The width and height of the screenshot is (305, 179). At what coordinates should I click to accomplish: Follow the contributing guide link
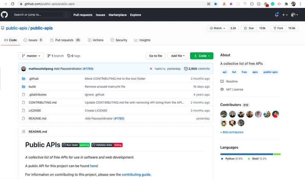(x=136, y=174)
